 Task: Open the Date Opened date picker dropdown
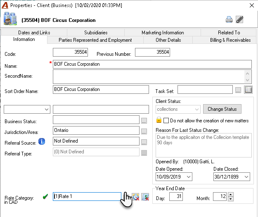coord(189,177)
